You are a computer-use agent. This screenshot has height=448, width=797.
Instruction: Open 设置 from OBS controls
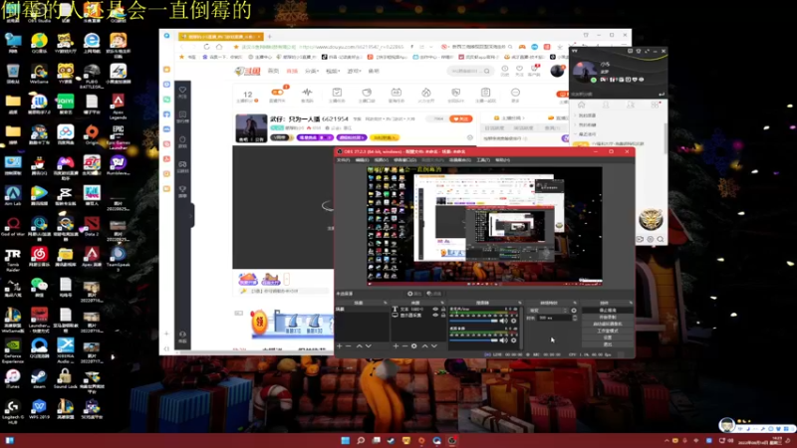click(608, 337)
